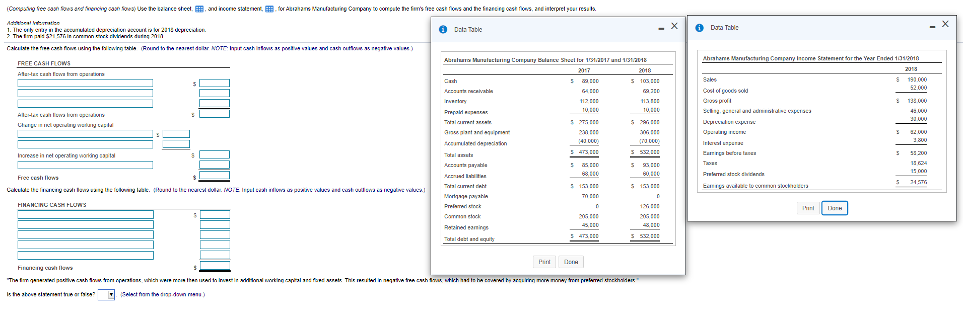Click Earnings available to common stockholders label
963x319 pixels.
(x=755, y=186)
